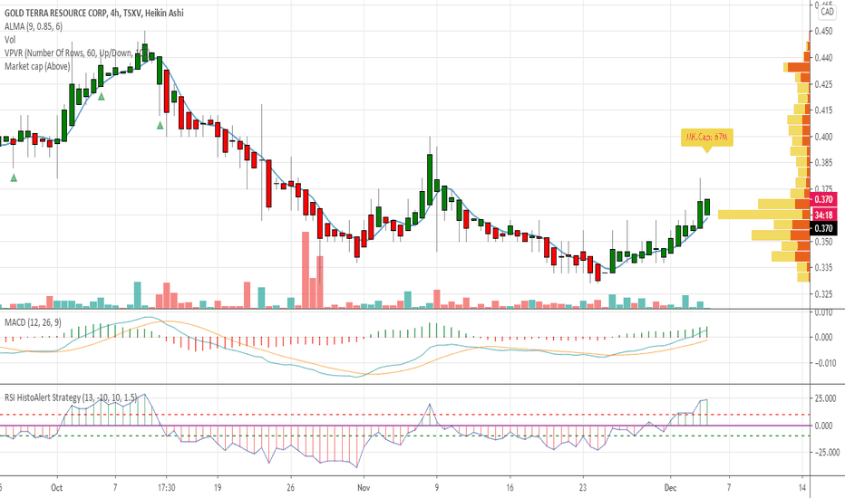Click the 0.400 price axis label

click(823, 137)
